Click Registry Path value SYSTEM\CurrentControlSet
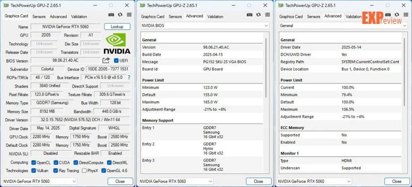The image size is (412, 187). pos(370,62)
